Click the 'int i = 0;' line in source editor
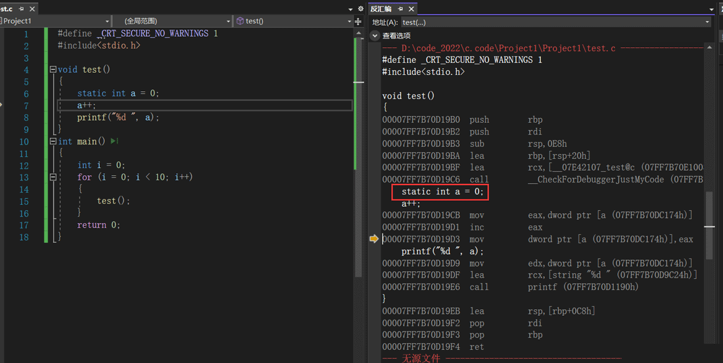Viewport: 723px width, 363px height. point(101,165)
